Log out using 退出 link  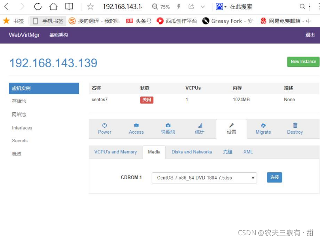310,35
